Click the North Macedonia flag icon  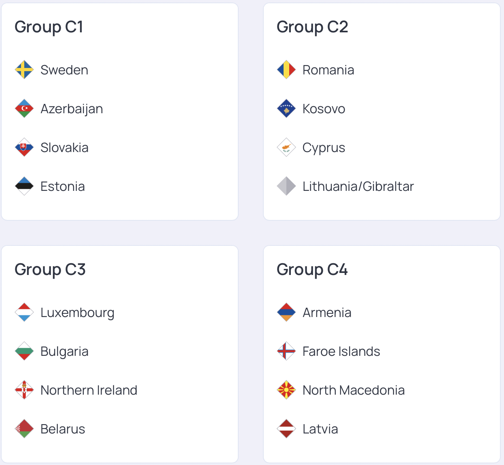(x=286, y=390)
